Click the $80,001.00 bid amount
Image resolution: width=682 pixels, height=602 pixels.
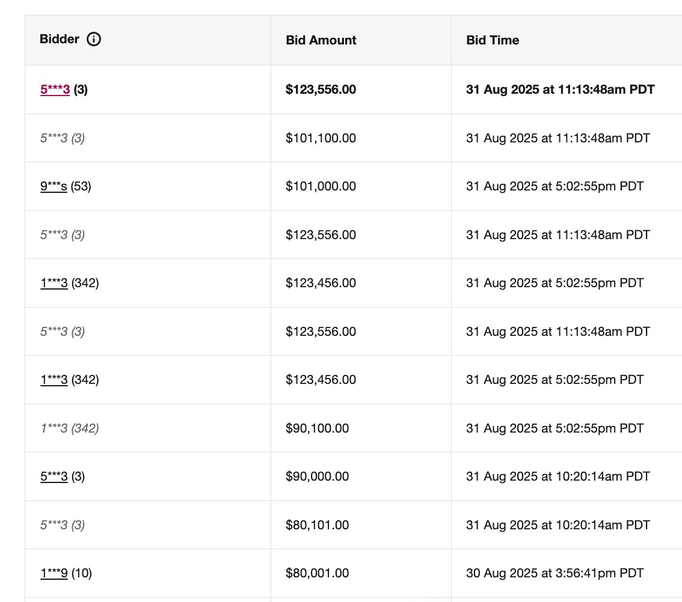coord(318,573)
